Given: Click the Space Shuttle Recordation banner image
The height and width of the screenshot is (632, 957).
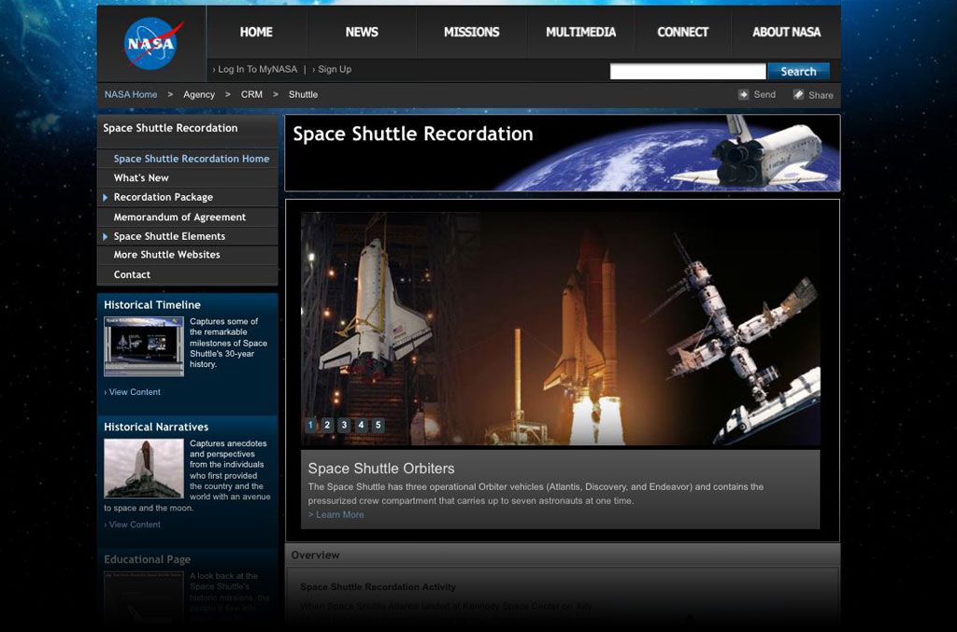Looking at the screenshot, I should tap(561, 153).
